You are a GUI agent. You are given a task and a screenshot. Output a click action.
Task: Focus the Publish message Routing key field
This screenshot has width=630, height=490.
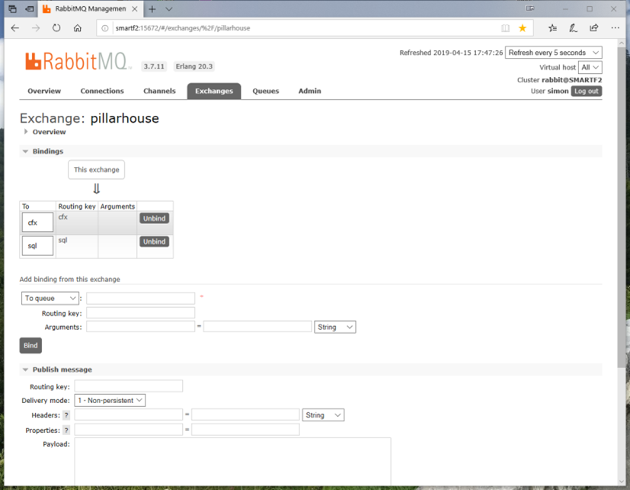tap(129, 386)
